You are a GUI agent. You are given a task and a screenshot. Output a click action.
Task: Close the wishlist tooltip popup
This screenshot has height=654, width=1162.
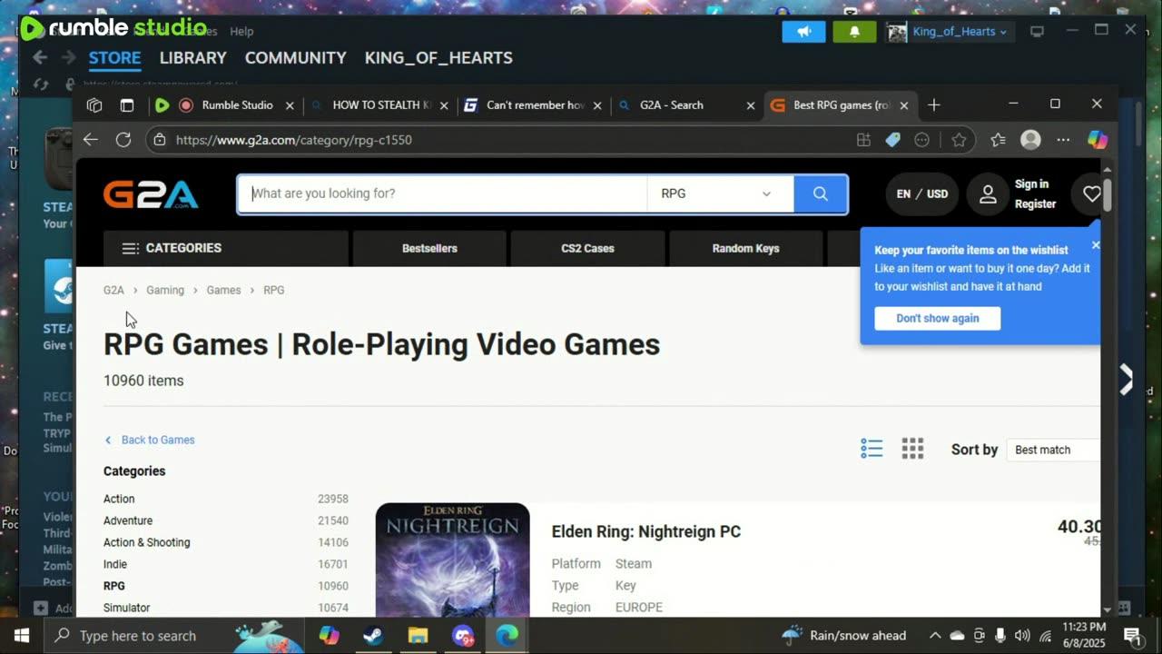tap(1095, 245)
